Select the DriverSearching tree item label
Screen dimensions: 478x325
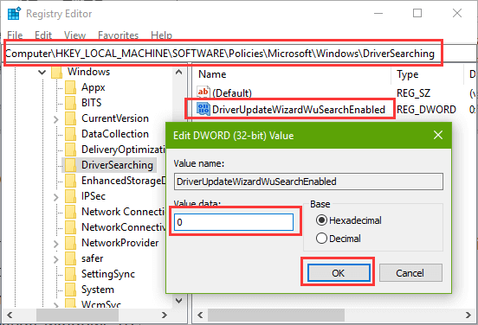click(x=117, y=165)
